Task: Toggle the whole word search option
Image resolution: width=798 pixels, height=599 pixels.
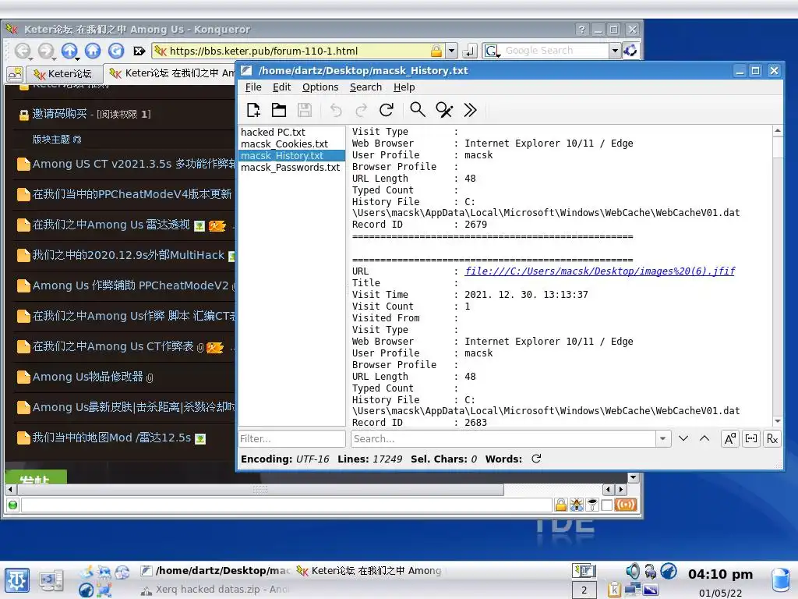Action: pyautogui.click(x=751, y=438)
